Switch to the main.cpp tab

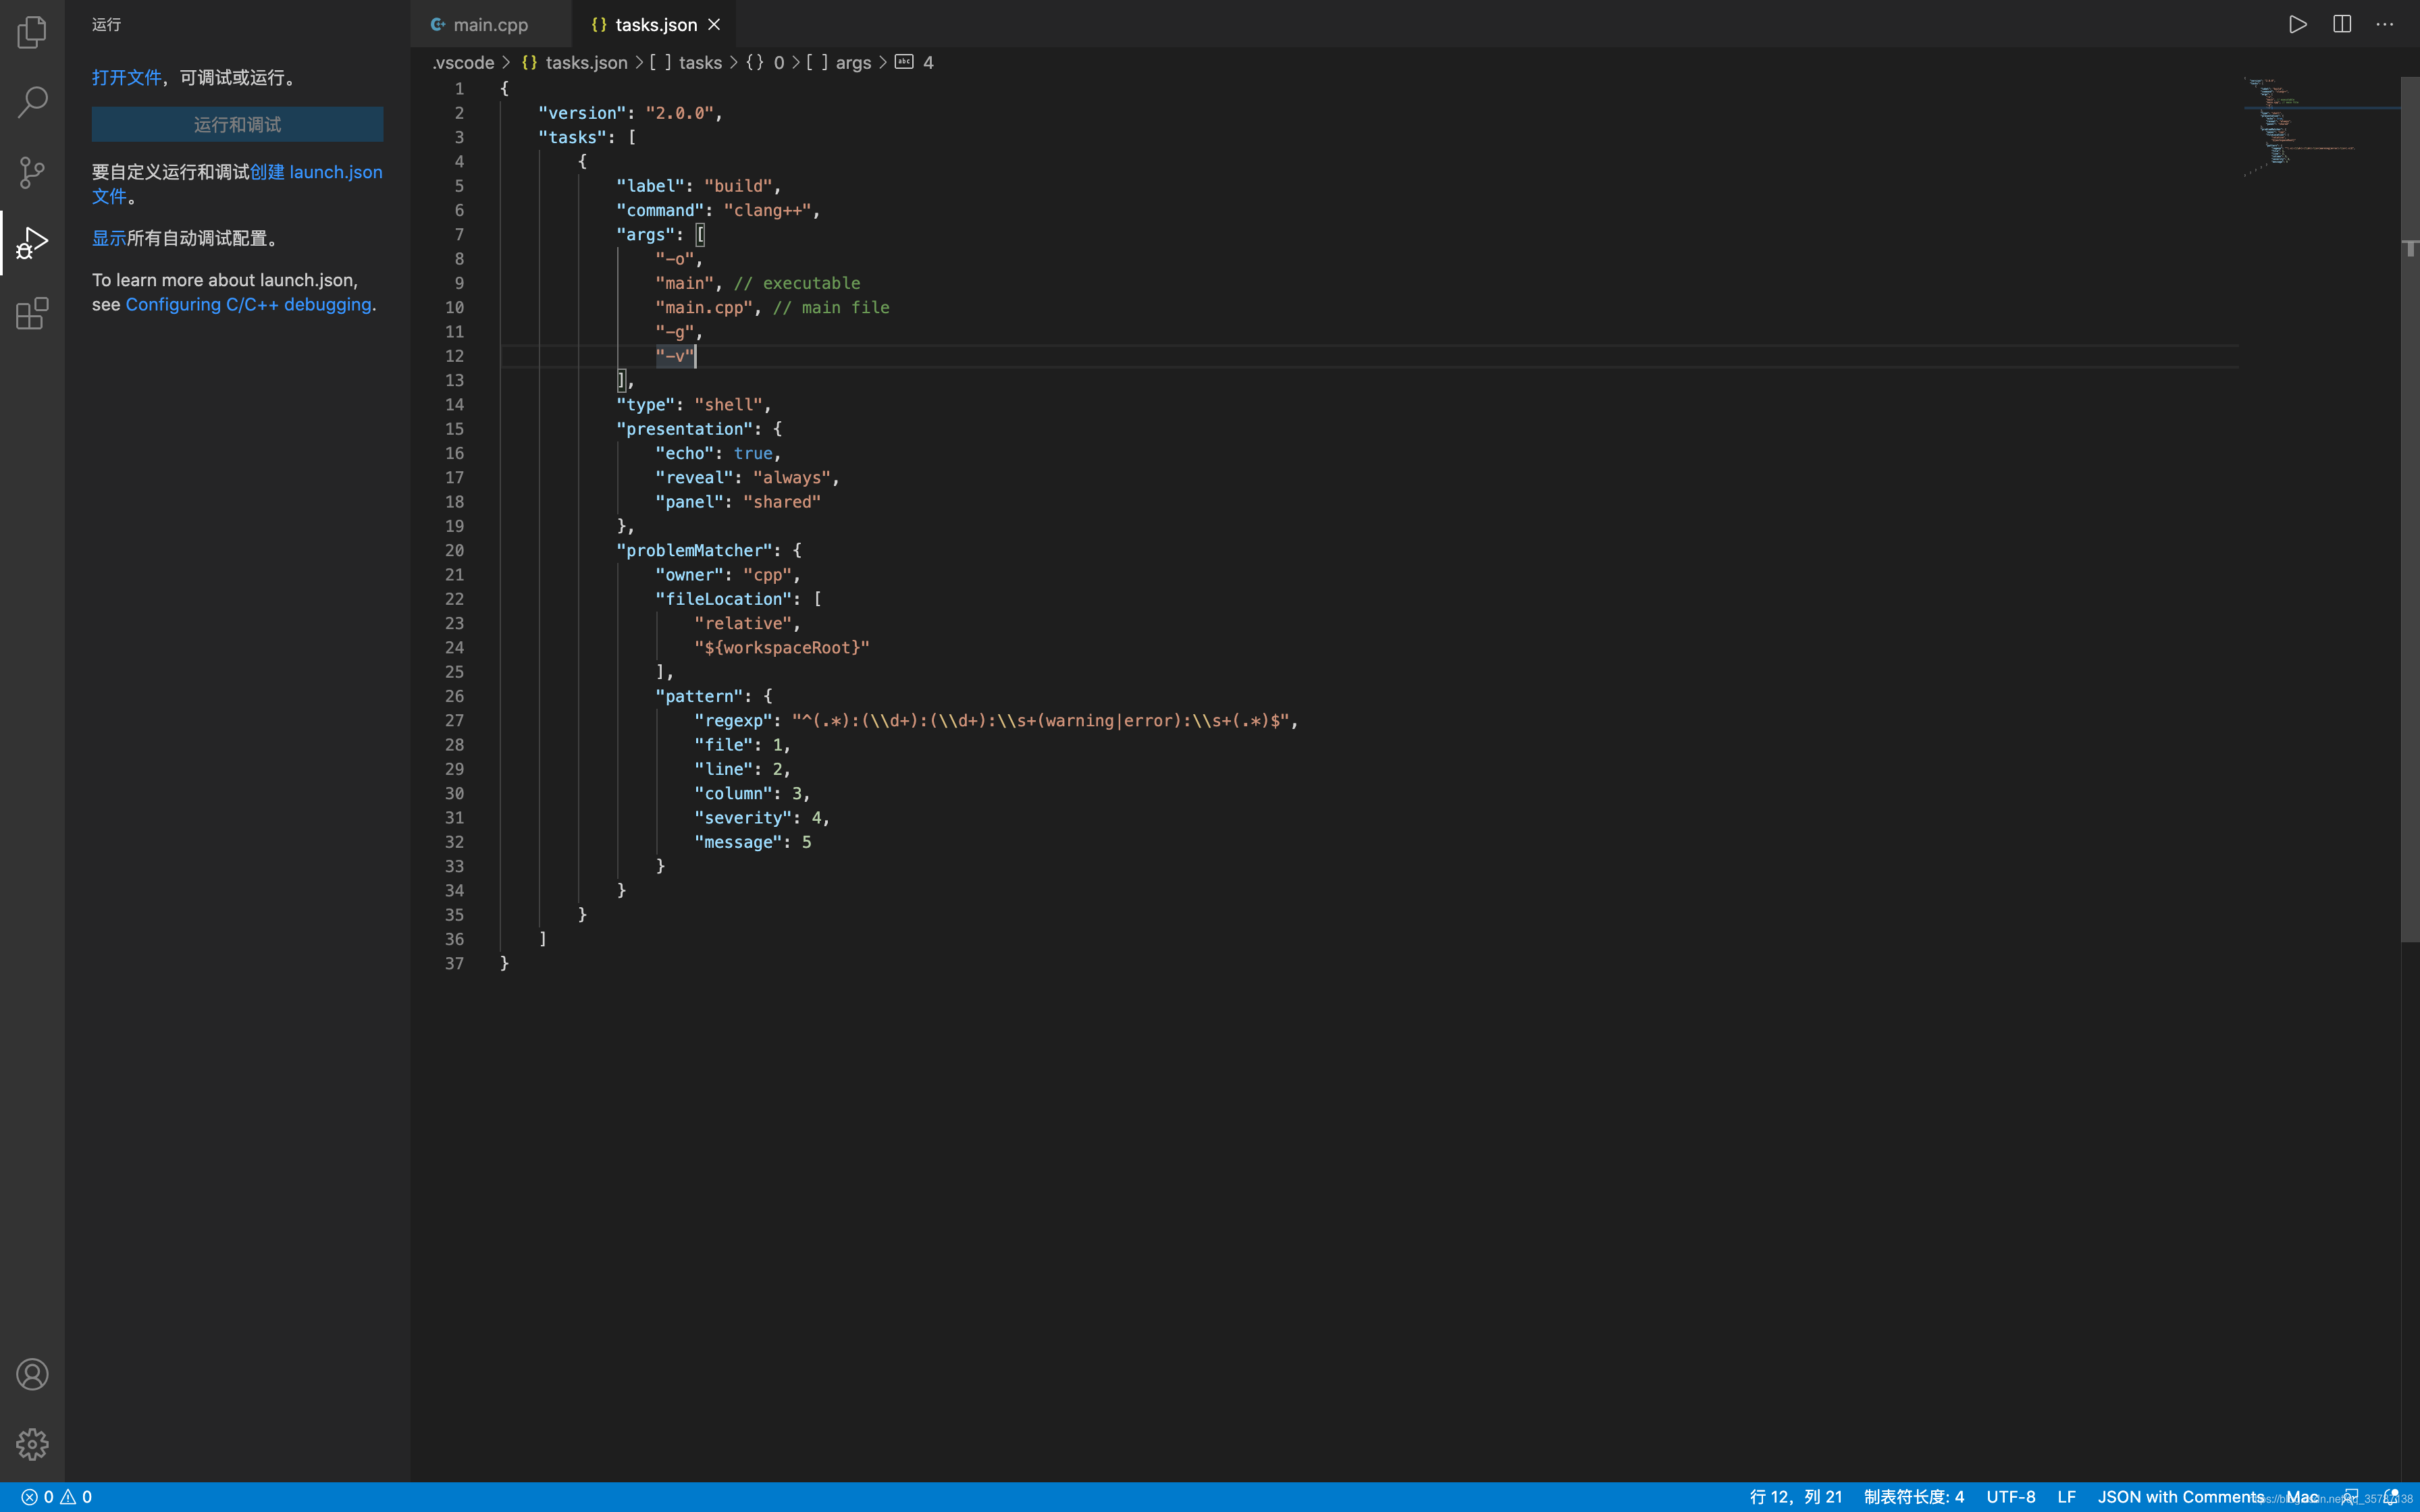[x=490, y=25]
